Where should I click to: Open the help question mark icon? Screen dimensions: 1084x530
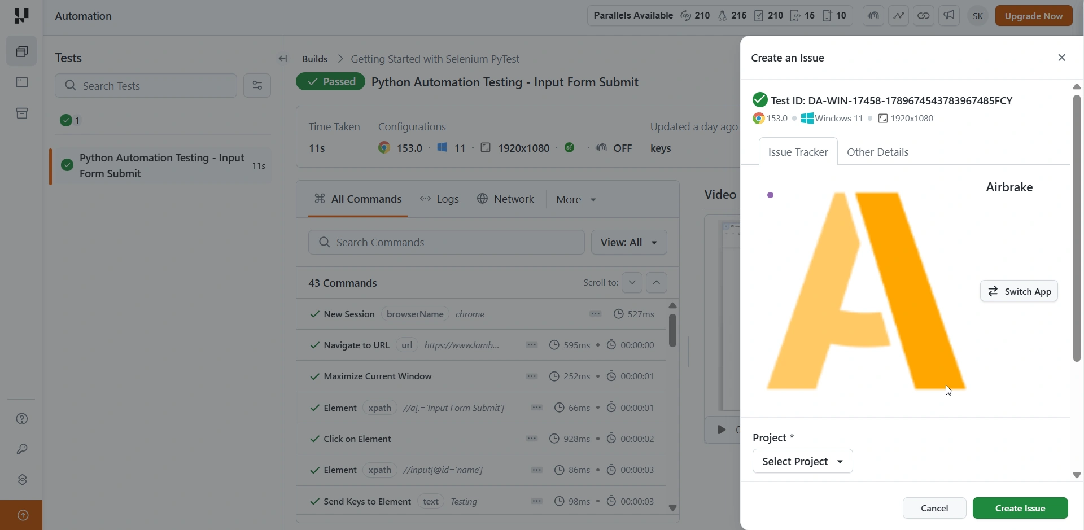pos(22,419)
